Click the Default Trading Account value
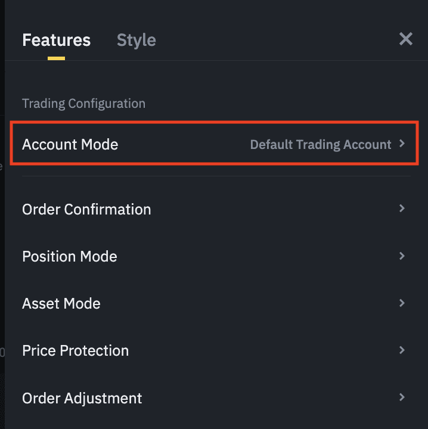The height and width of the screenshot is (429, 428). 320,144
